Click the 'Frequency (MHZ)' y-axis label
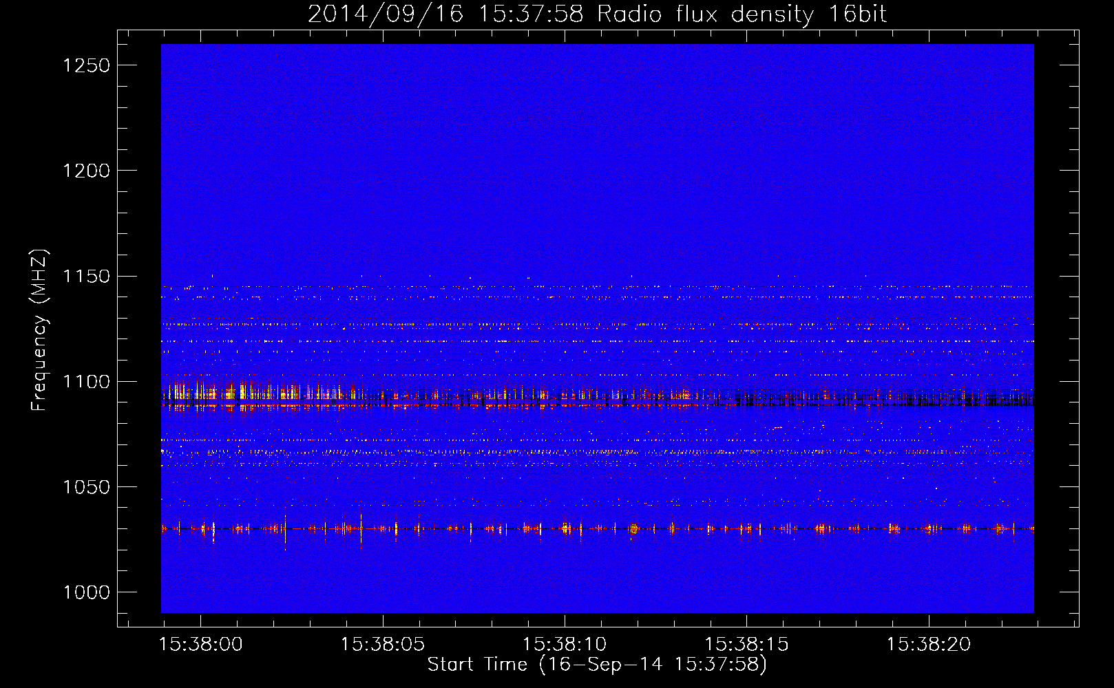 coord(40,330)
